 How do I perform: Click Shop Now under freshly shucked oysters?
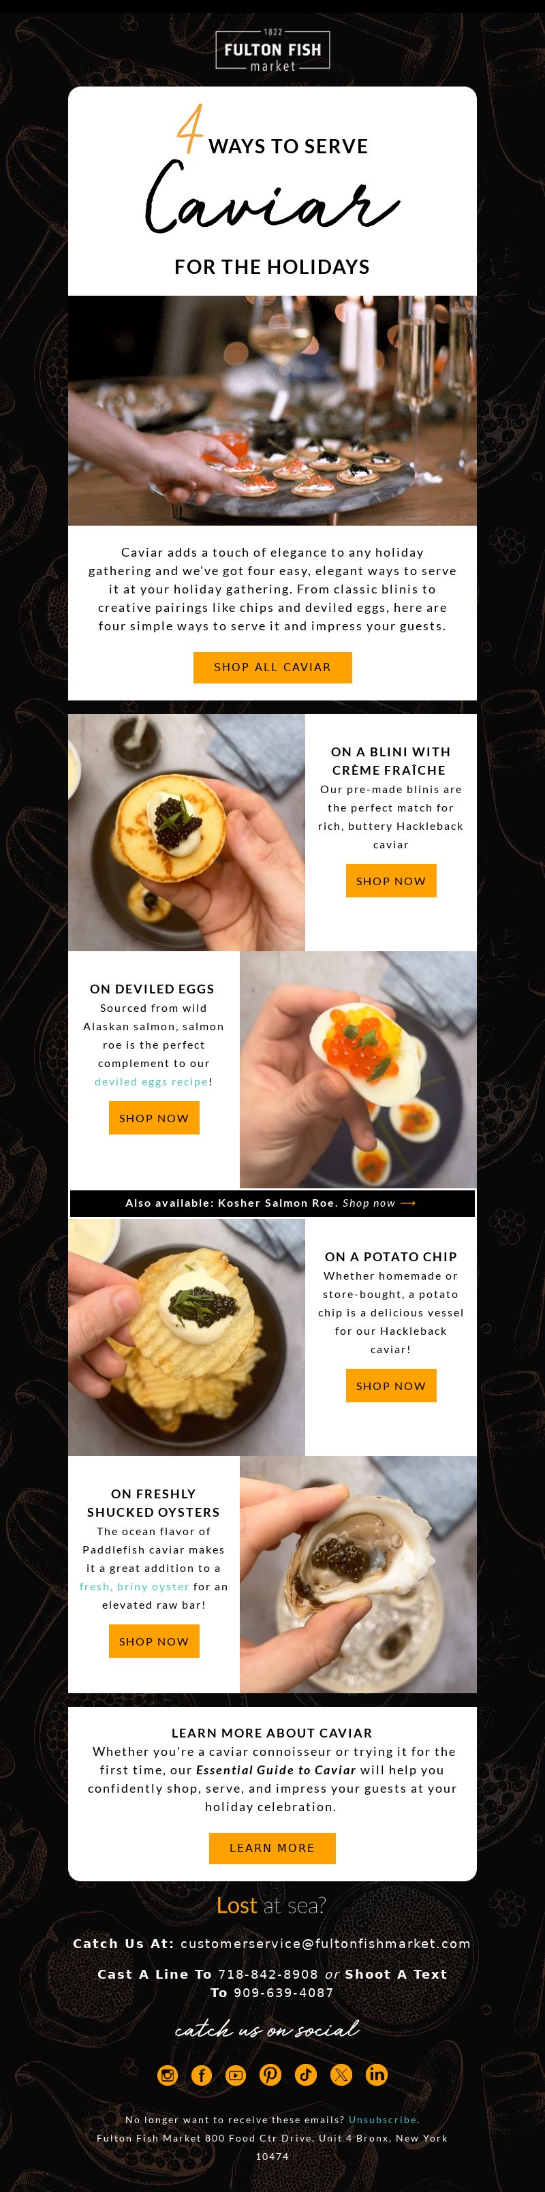pyautogui.click(x=154, y=1641)
